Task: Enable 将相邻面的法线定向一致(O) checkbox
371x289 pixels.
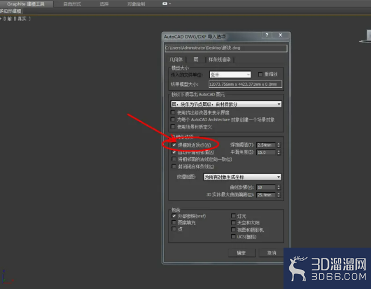Action: click(x=174, y=159)
